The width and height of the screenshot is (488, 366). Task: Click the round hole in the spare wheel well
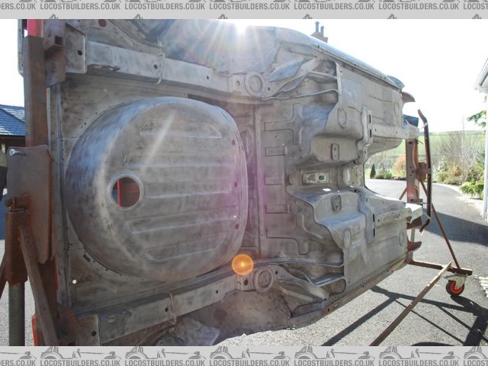126,191
